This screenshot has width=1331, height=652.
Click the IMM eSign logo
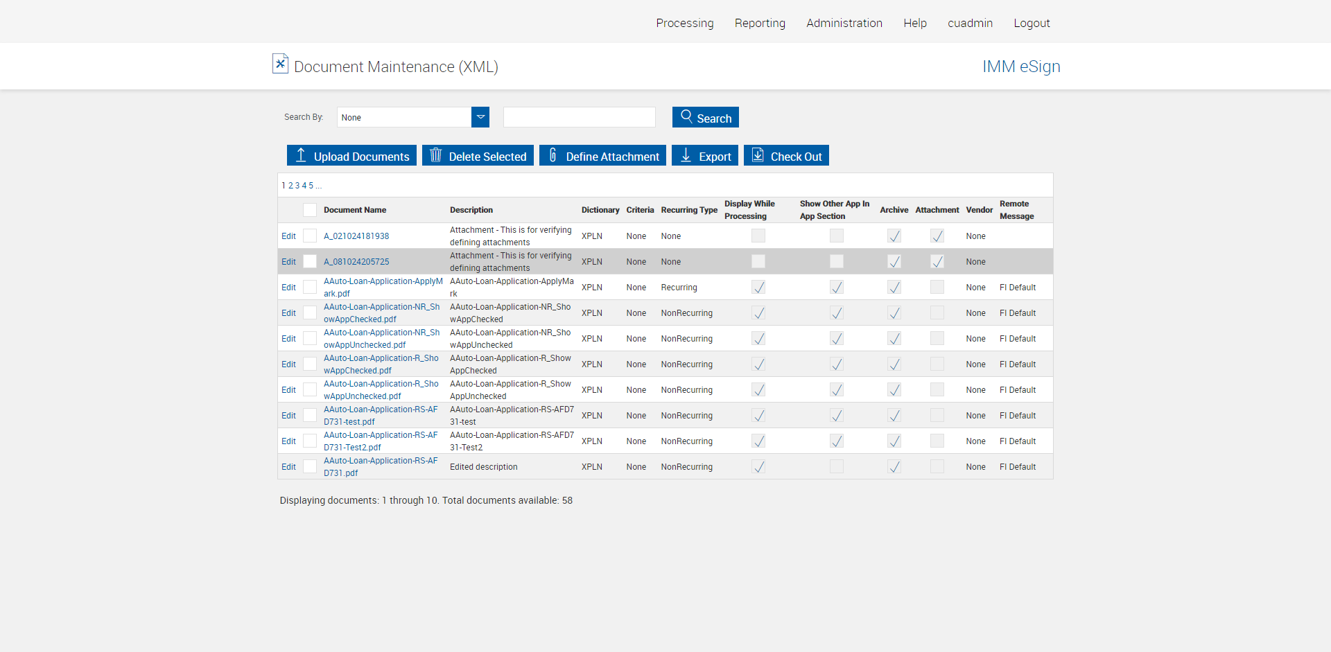(x=1020, y=67)
